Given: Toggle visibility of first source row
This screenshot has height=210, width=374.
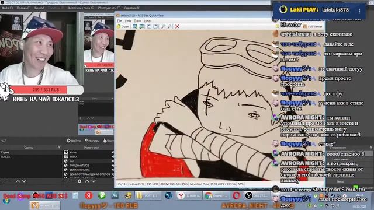Looking at the screenshot, I should click(113, 152).
